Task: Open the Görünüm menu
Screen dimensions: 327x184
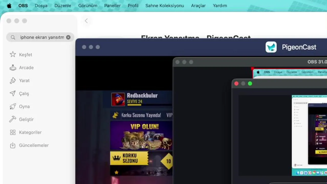Action: pyautogui.click(x=88, y=6)
